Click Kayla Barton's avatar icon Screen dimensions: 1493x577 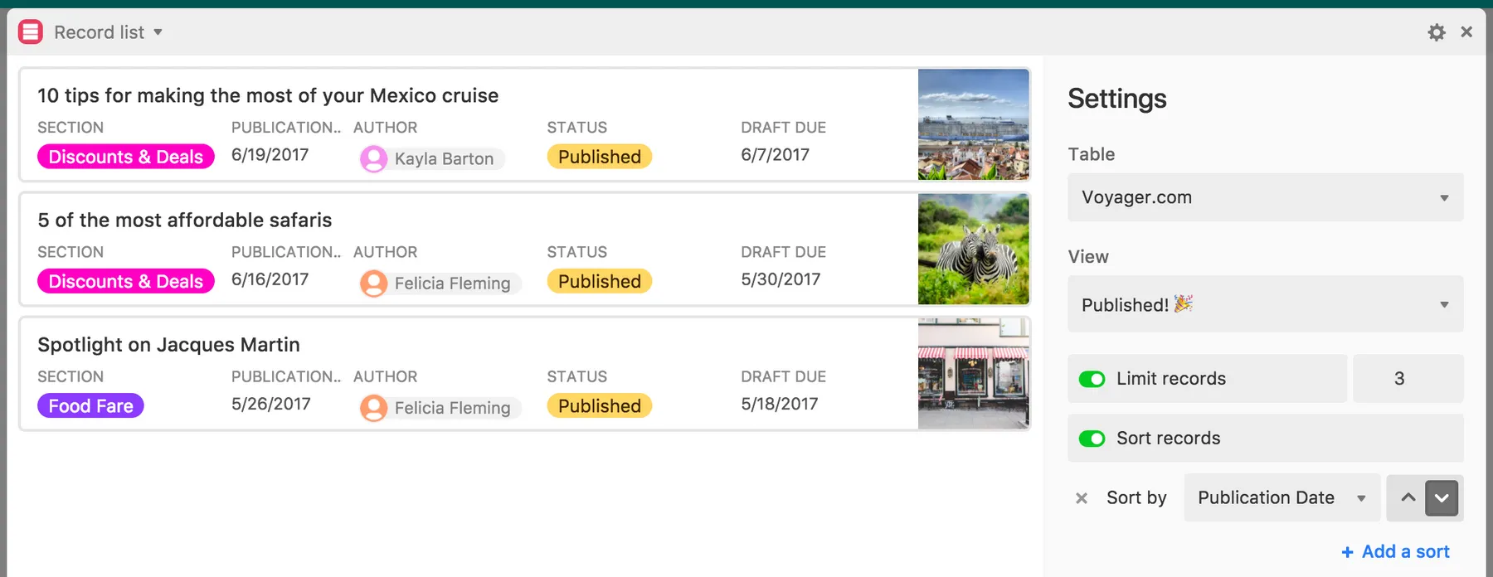pos(373,158)
